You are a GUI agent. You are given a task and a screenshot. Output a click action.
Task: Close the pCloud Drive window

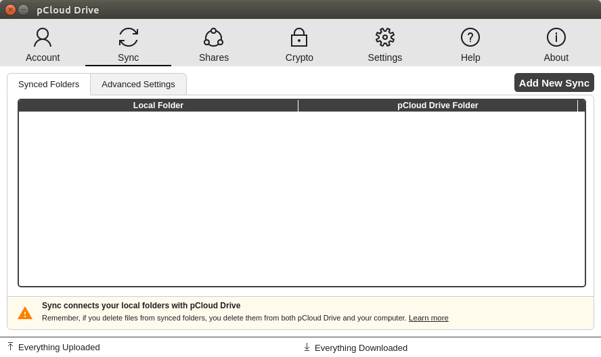point(10,9)
